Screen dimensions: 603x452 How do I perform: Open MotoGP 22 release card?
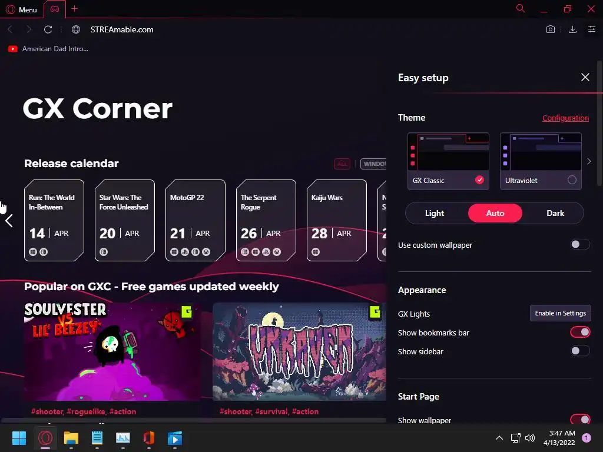[196, 220]
